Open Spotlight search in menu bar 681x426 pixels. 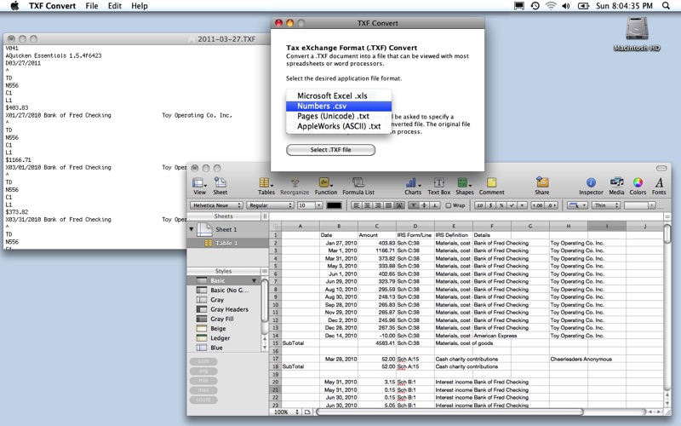pos(666,6)
